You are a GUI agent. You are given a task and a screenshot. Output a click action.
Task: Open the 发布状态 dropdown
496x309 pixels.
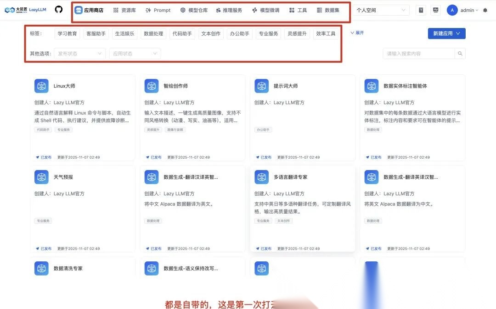tap(80, 53)
